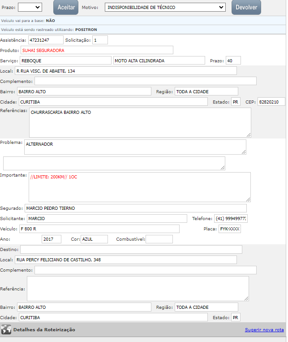Expand the Motivo reason dropdown
Viewport: 288px width, 342px height.
tap(165, 7)
